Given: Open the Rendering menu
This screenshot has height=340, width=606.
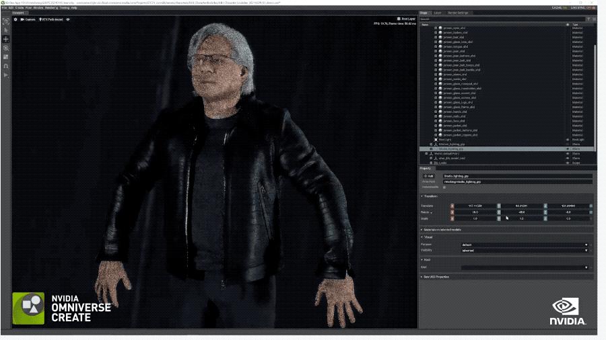Looking at the screenshot, I should pos(51,7).
